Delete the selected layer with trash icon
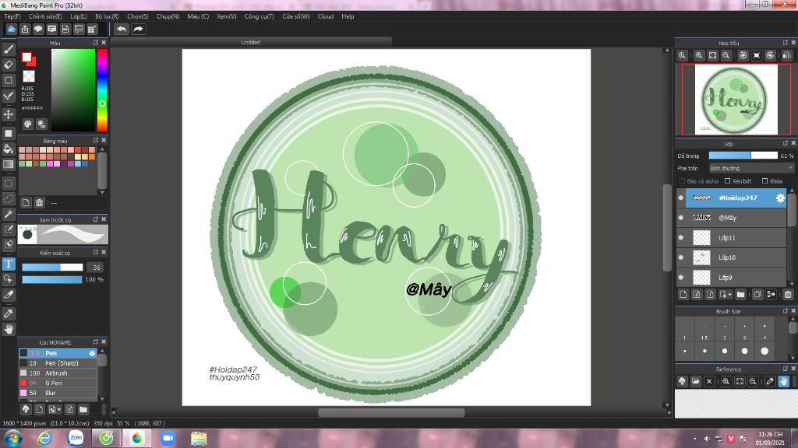 point(788,295)
